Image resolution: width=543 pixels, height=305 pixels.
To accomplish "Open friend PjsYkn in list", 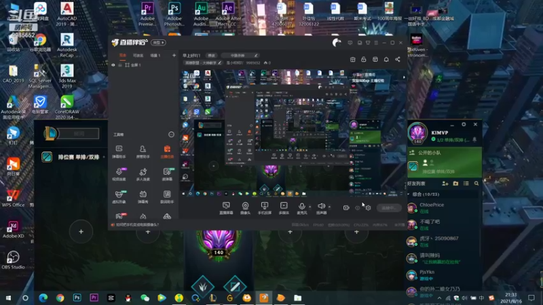I will (443, 275).
